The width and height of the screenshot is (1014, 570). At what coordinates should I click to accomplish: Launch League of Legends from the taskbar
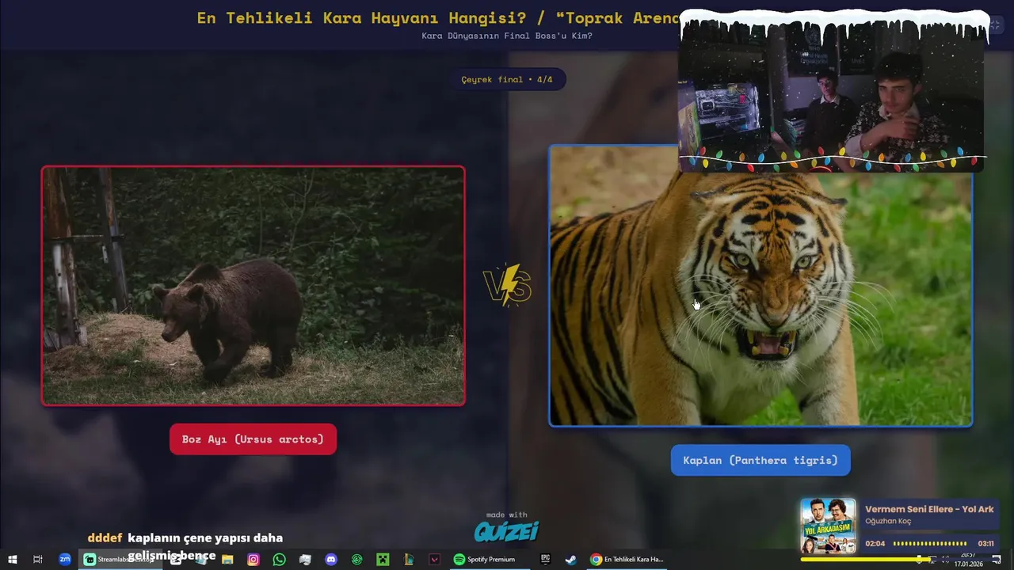click(x=409, y=560)
